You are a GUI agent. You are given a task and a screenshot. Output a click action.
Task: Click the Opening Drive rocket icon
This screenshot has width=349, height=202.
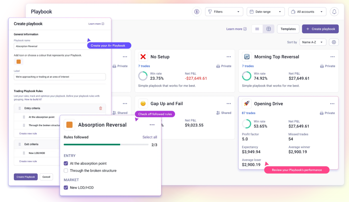tap(247, 104)
